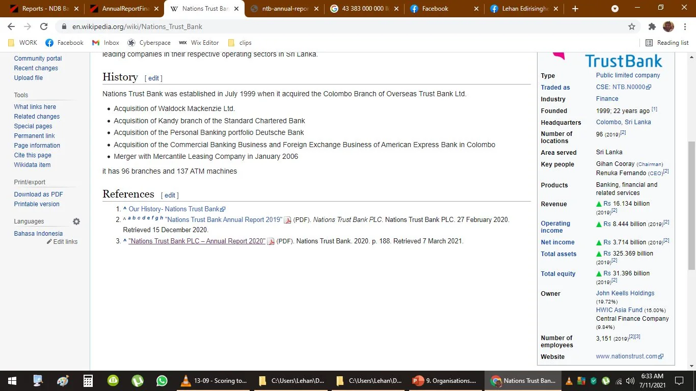
Task: Click the PDF icon beside Annual Report 2019
Action: click(x=287, y=220)
